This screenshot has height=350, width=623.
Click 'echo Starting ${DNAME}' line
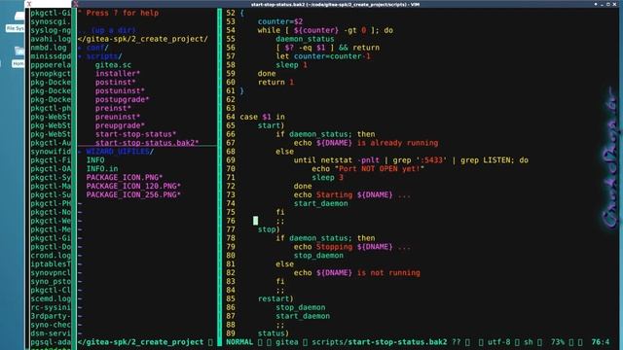pyautogui.click(x=352, y=194)
